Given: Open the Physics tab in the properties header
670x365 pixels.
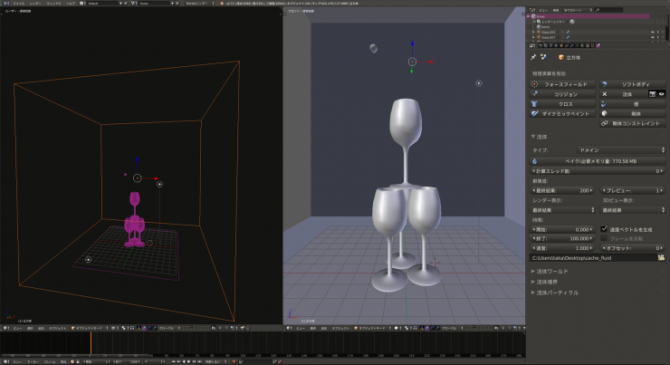Looking at the screenshot, I should pos(598,45).
